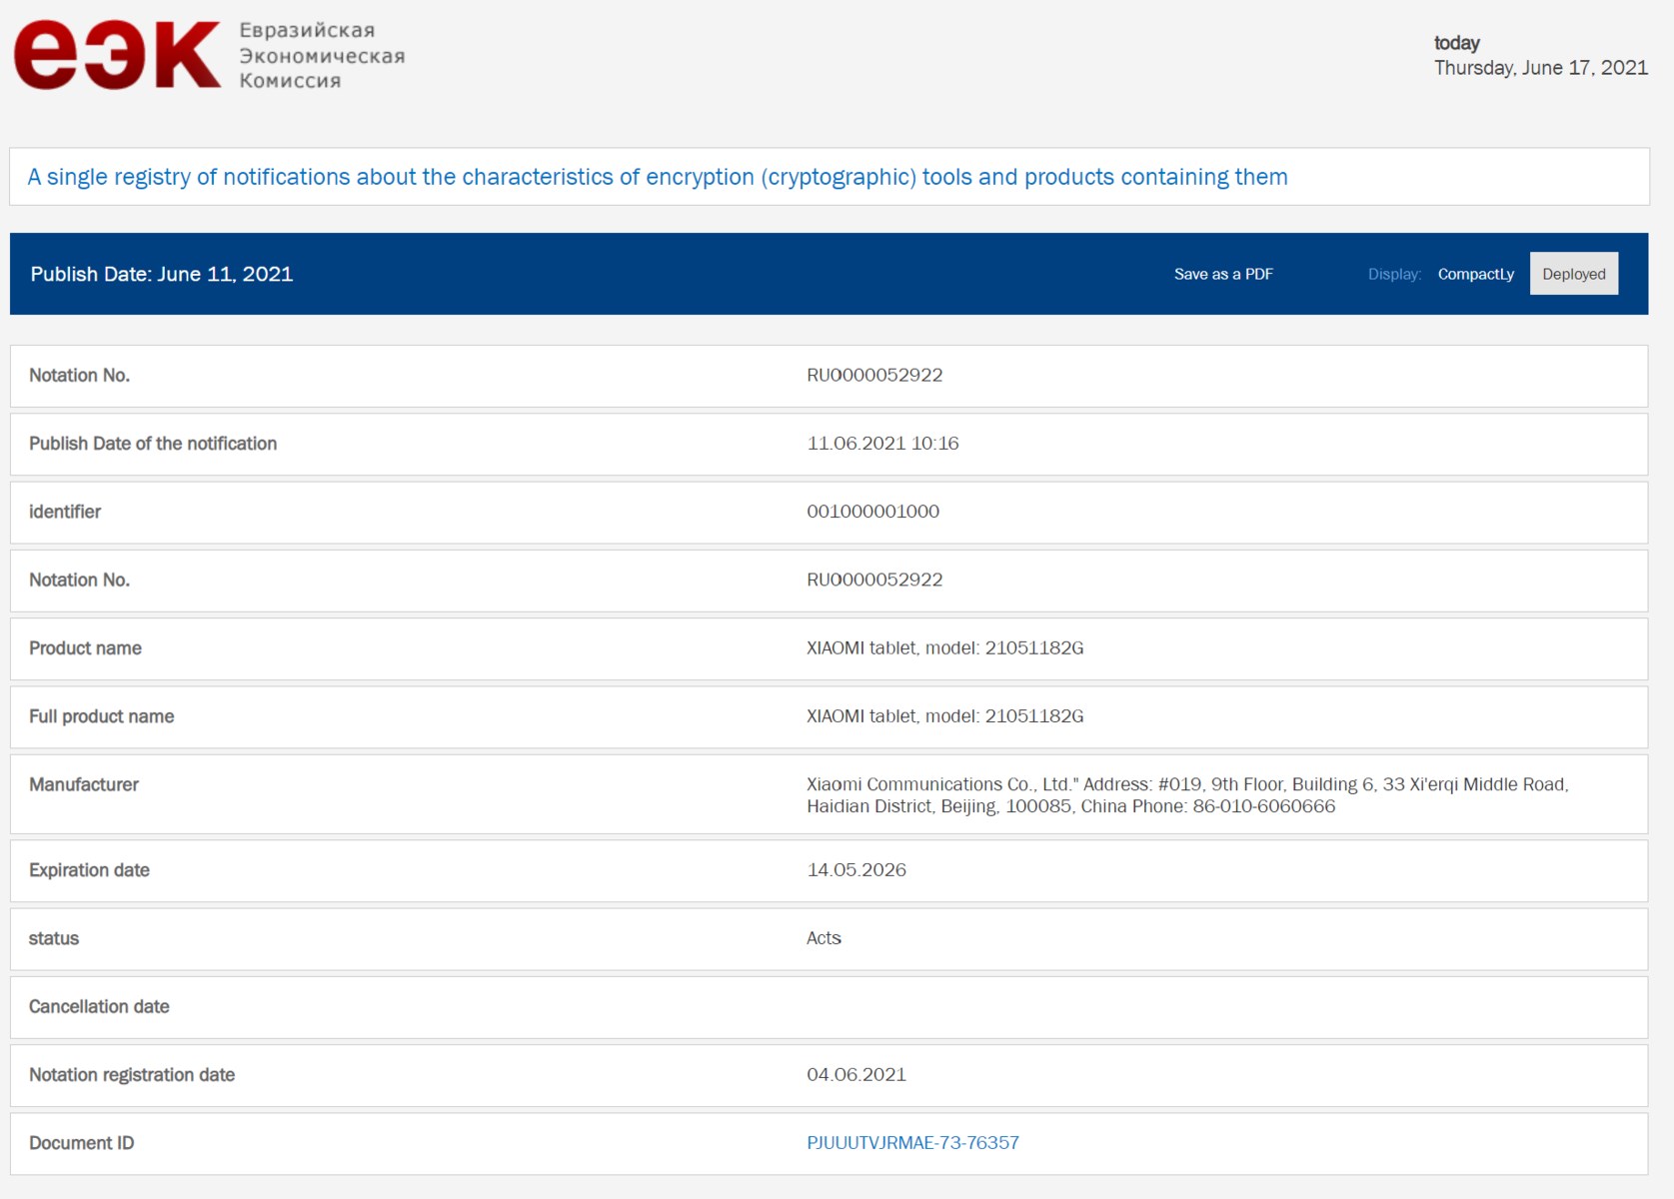Click the Product name value XIAOMI tablet

click(944, 647)
